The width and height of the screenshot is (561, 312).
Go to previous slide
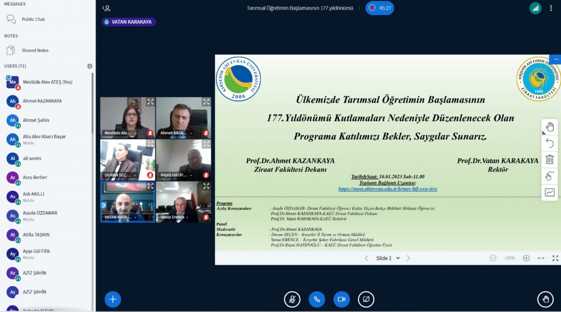click(x=366, y=258)
